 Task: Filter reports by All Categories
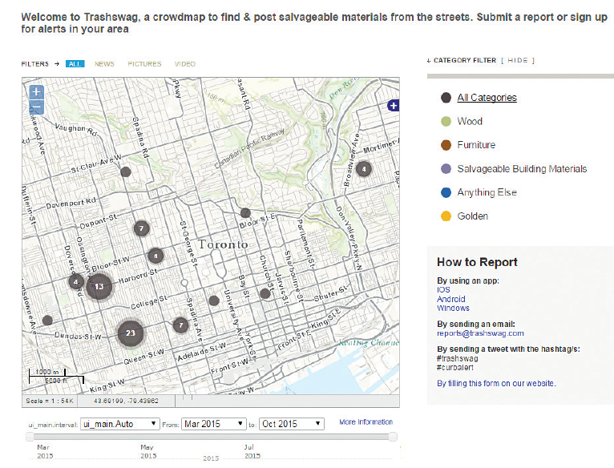pos(487,98)
